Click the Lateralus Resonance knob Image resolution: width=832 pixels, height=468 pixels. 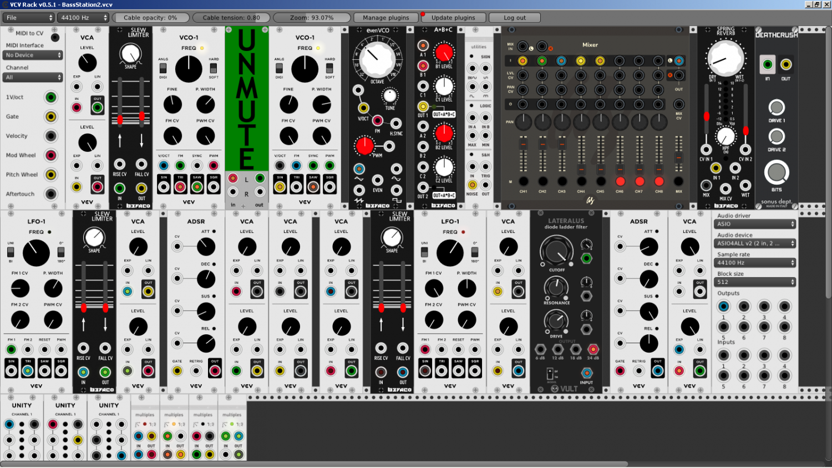point(556,287)
